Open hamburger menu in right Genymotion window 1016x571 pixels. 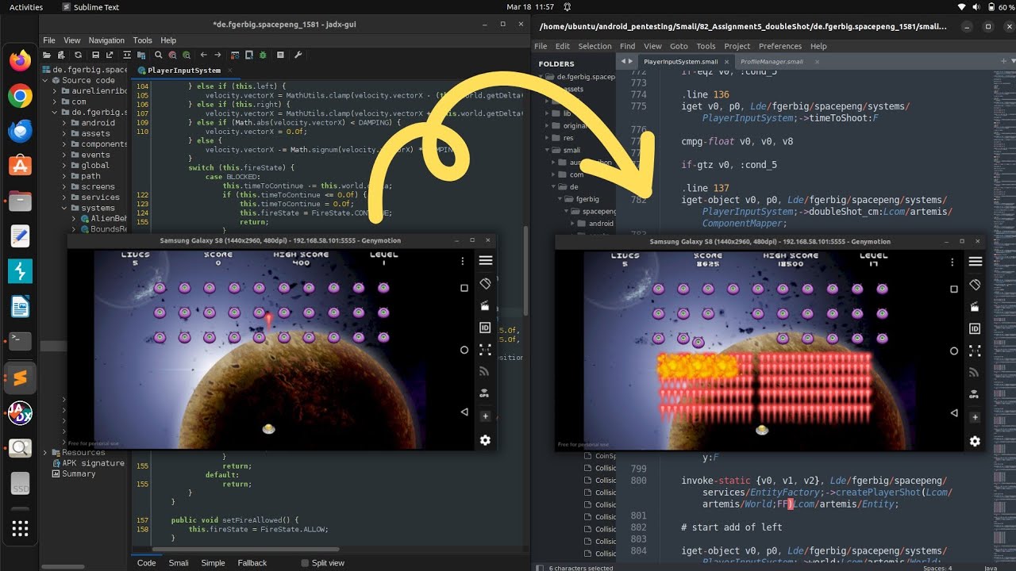[x=976, y=261]
